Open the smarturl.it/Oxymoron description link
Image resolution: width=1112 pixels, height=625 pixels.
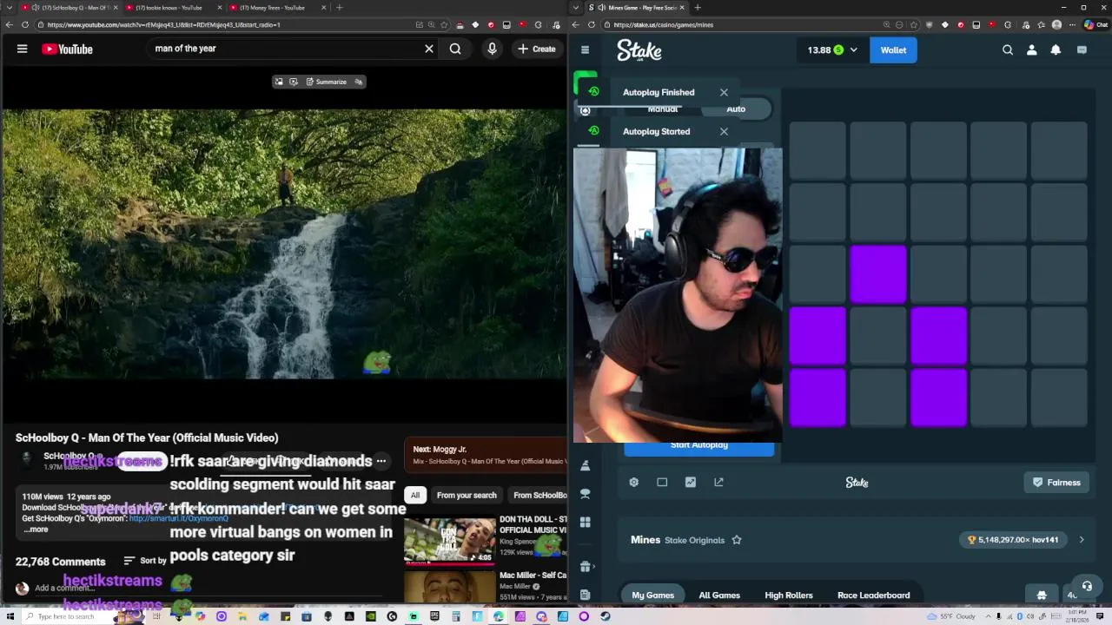(x=178, y=518)
